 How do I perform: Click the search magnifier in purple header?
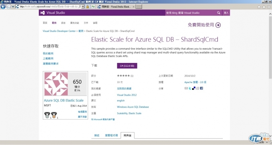[219, 13]
